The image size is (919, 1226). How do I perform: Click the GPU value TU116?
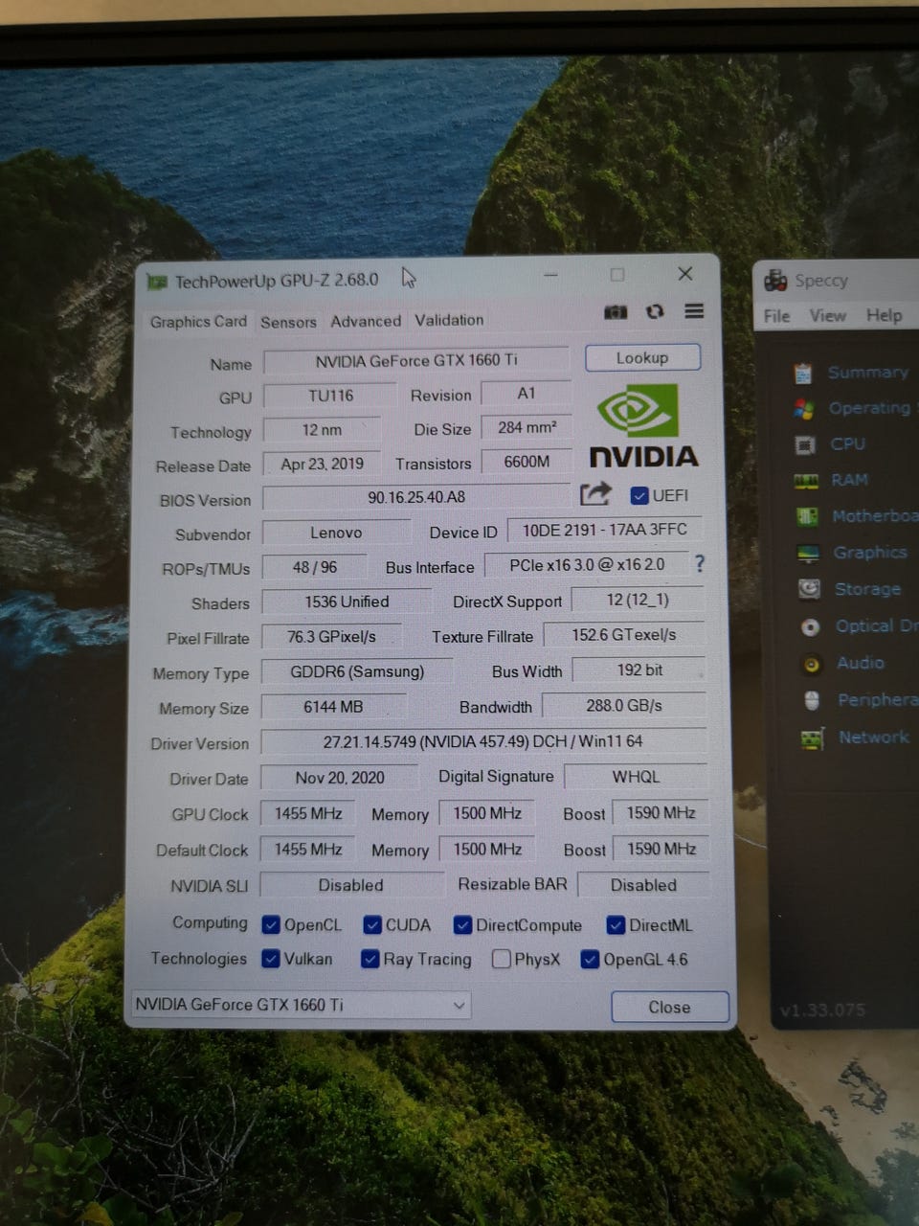click(330, 396)
